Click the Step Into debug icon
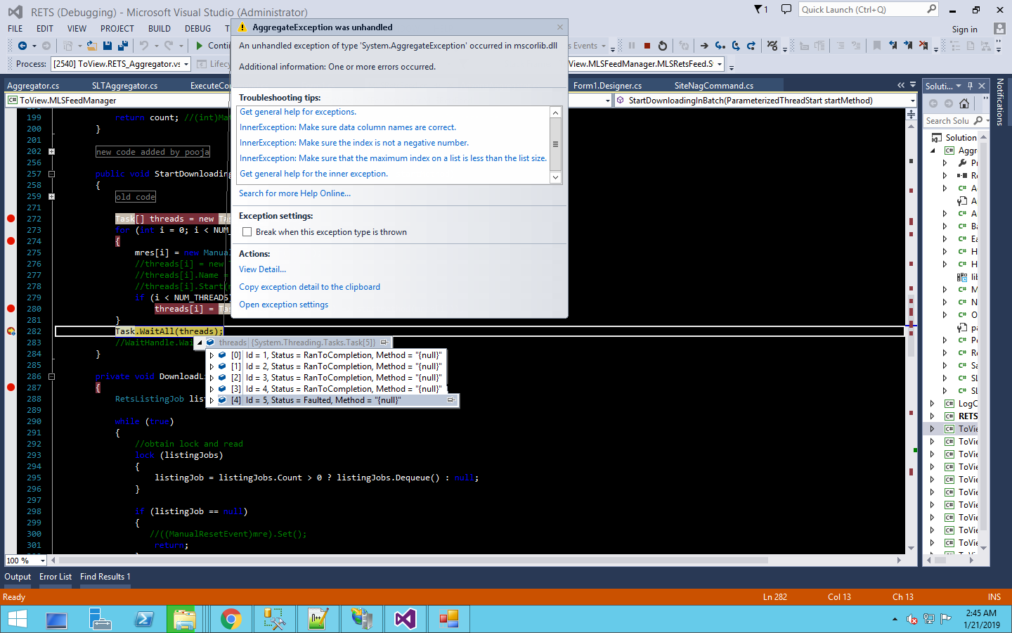Image resolution: width=1012 pixels, height=633 pixels. (720, 46)
